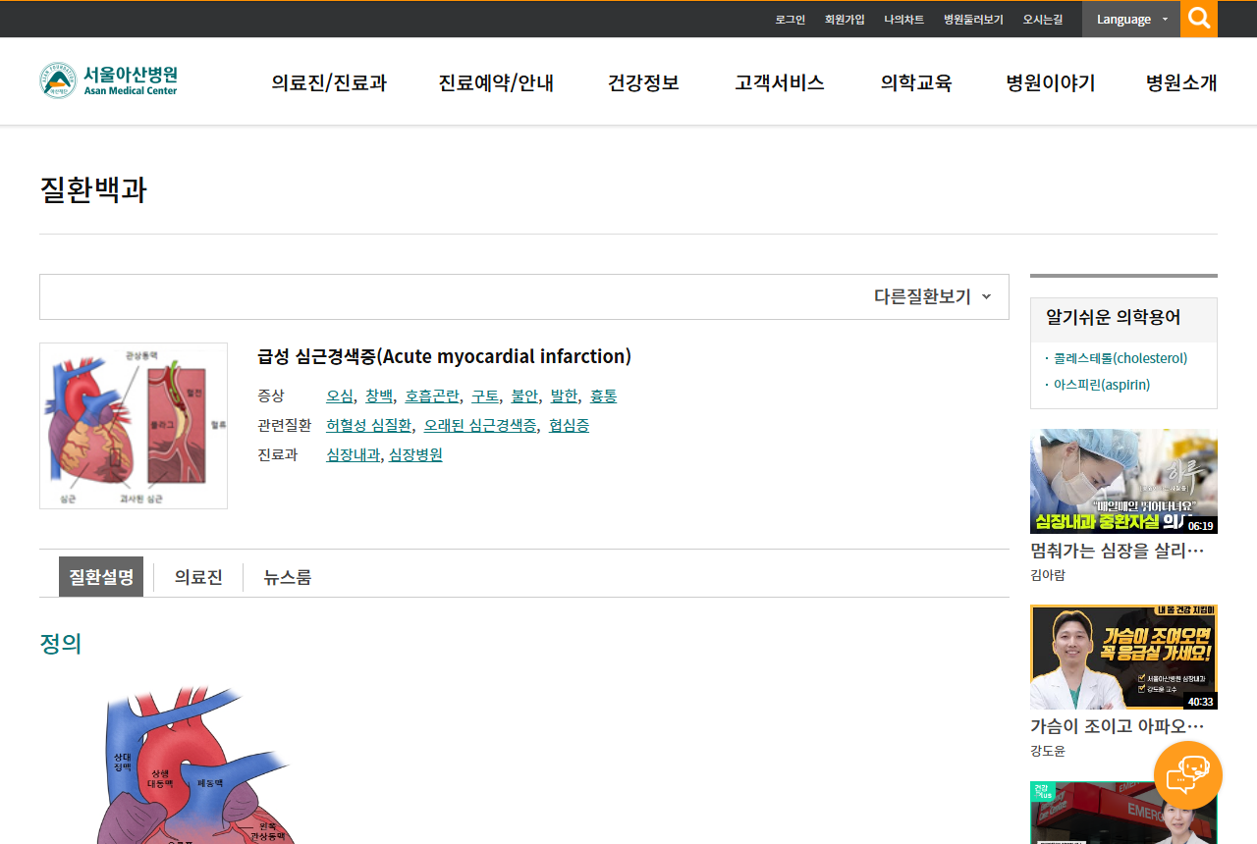1257x844 pixels.
Task: Play the 40:33 가슴이 조여오면 video
Action: pyautogui.click(x=1123, y=657)
